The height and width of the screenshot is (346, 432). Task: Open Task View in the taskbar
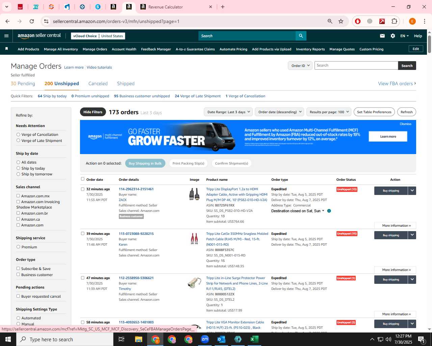(122, 339)
